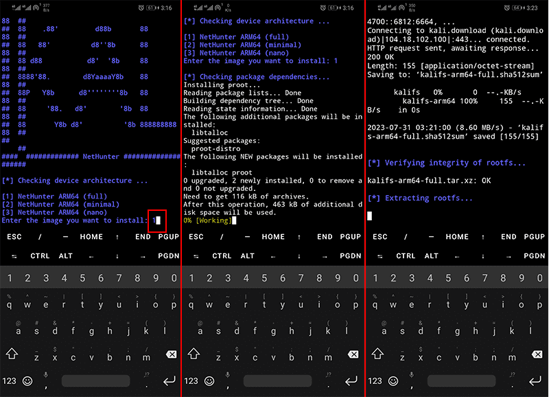
Task: Tap backspace key on NetHunter banner phone keyboard
Action: (171, 354)
